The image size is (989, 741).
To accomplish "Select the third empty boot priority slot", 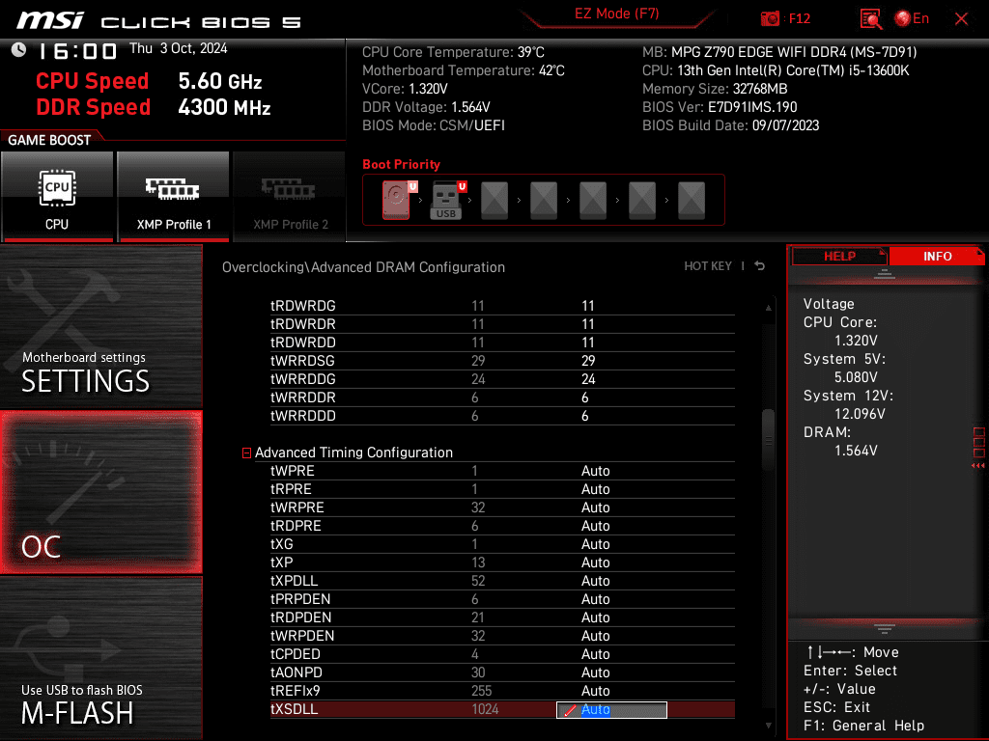I will point(593,201).
